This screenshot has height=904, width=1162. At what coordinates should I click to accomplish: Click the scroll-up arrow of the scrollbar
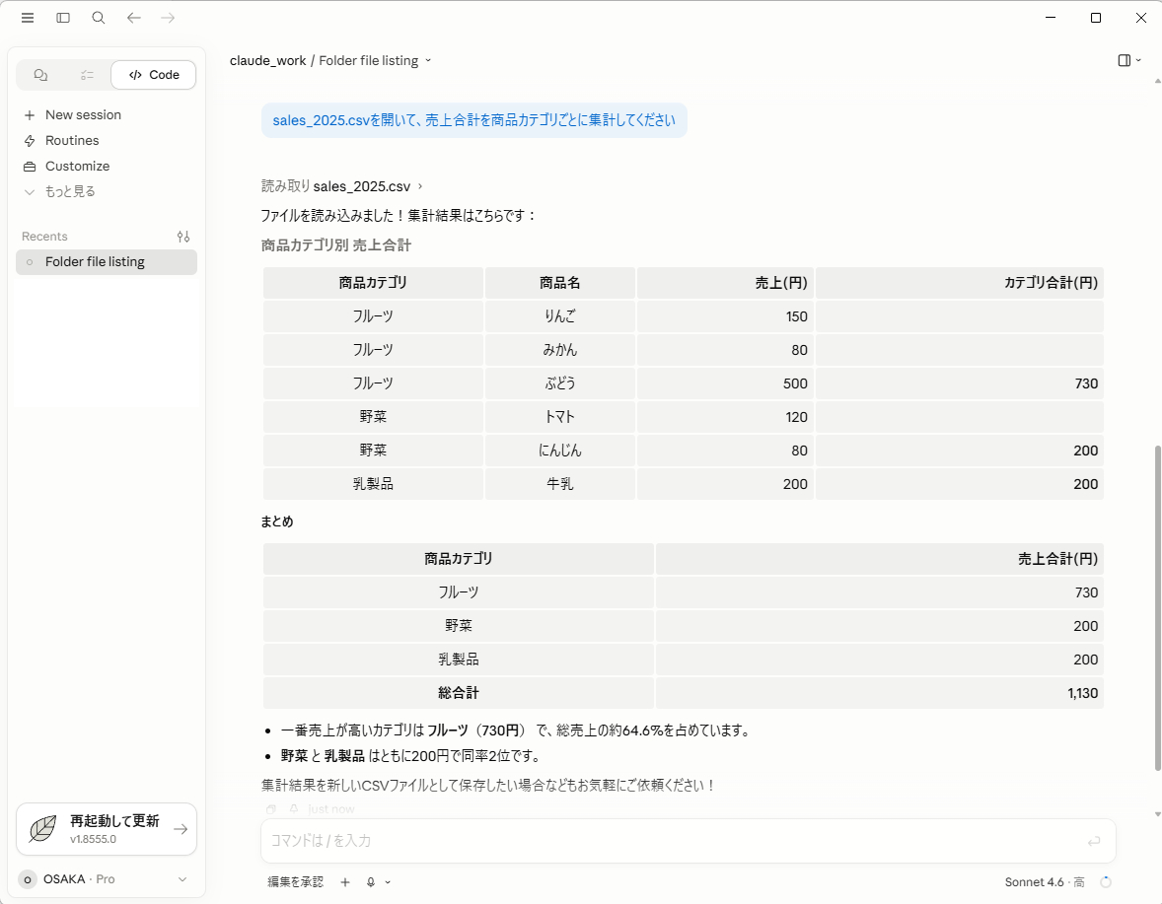[1157, 81]
